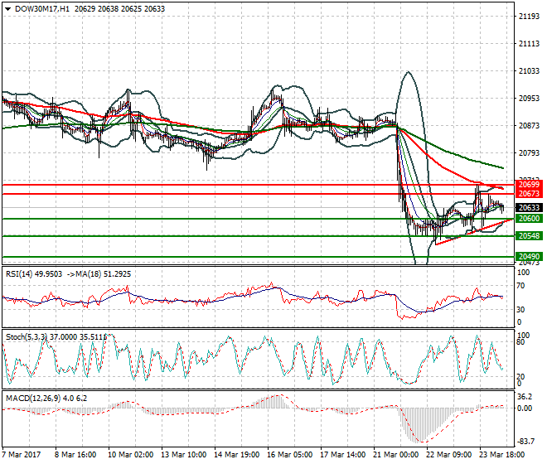The height and width of the screenshot is (464, 547).
Task: Click the 20953 price scale value
Action: (x=529, y=99)
